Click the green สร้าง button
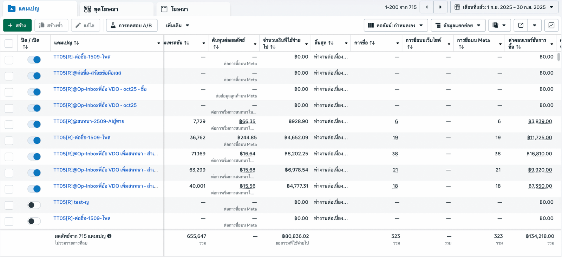562x257 pixels. [x=17, y=25]
